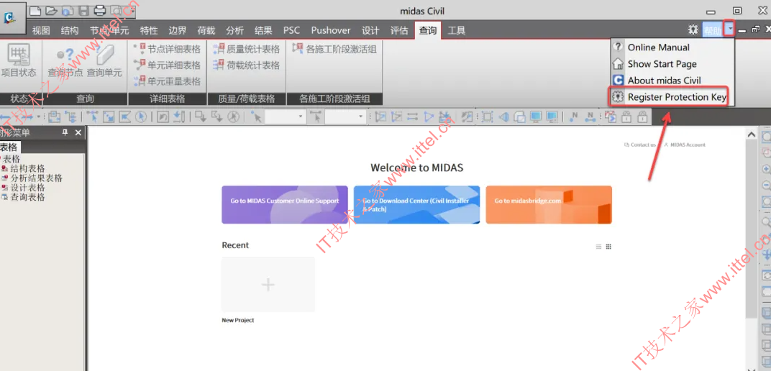Switch to the PSC ribbon tab
Image resolution: width=771 pixels, height=371 pixels.
click(x=291, y=30)
